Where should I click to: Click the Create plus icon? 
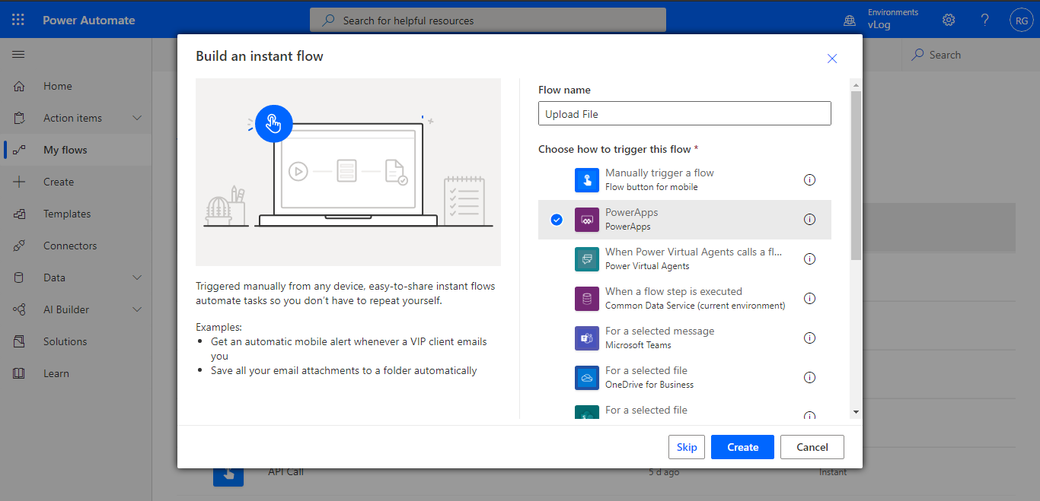[20, 182]
